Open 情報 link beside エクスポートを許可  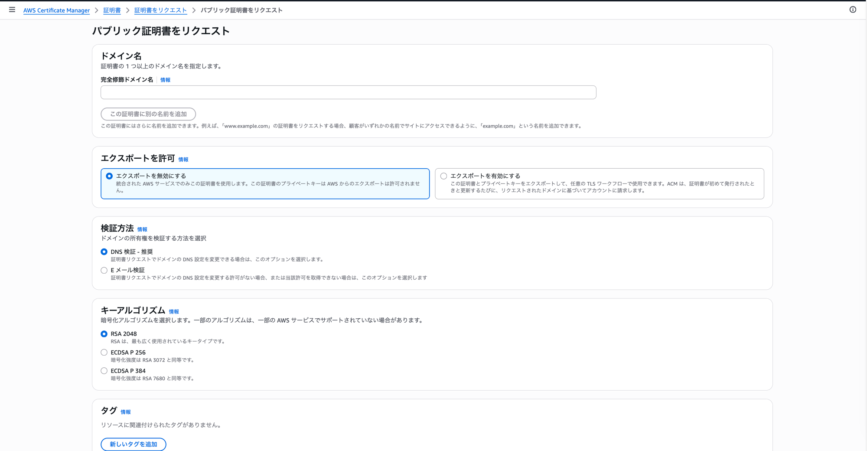tap(183, 160)
